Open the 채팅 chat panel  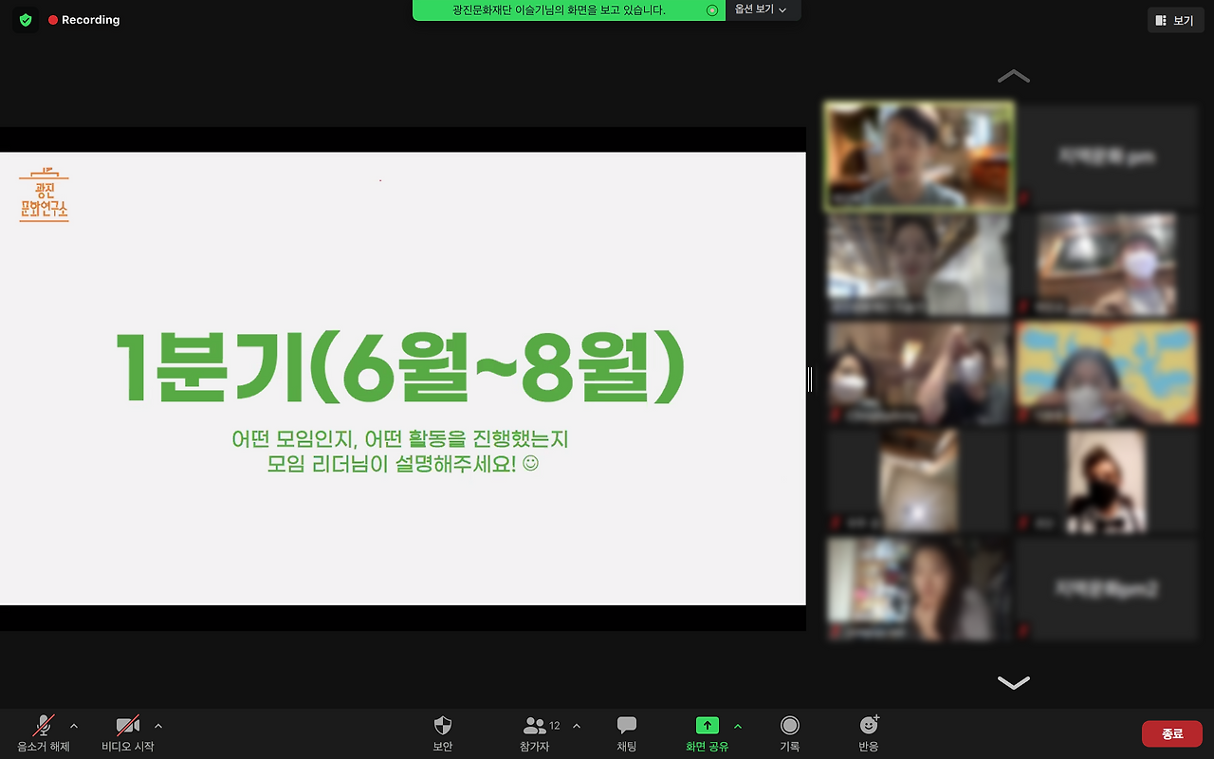coord(627,733)
